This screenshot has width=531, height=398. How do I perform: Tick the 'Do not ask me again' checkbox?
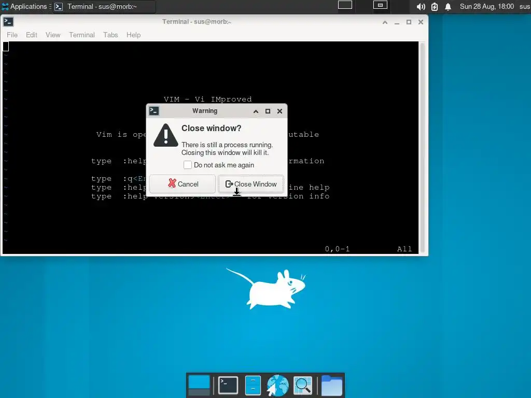click(188, 165)
